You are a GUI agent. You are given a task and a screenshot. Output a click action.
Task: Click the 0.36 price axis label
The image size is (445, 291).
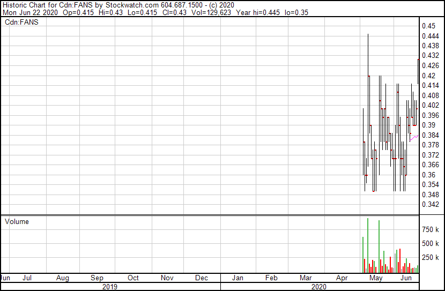pyautogui.click(x=428, y=175)
